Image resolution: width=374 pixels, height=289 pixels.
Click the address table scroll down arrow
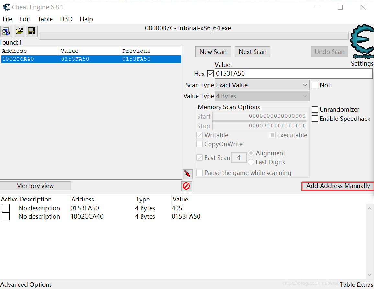369,275
